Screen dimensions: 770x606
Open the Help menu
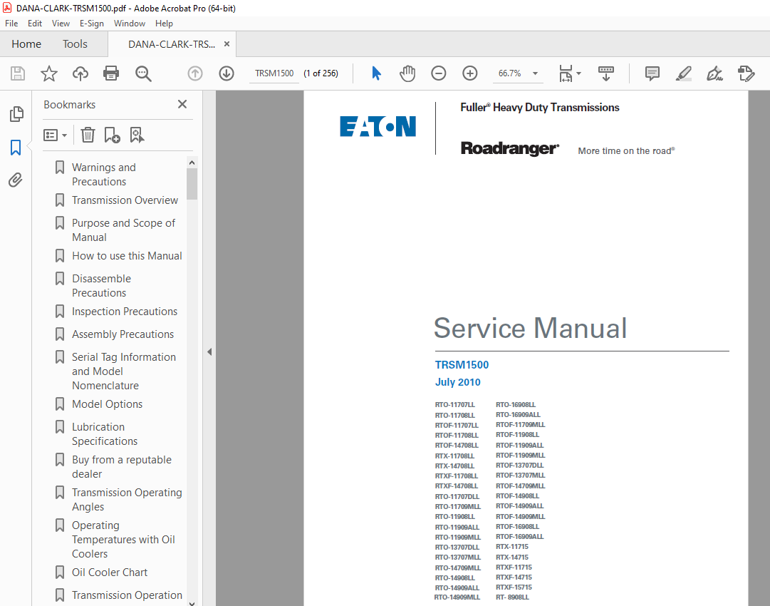coord(164,23)
